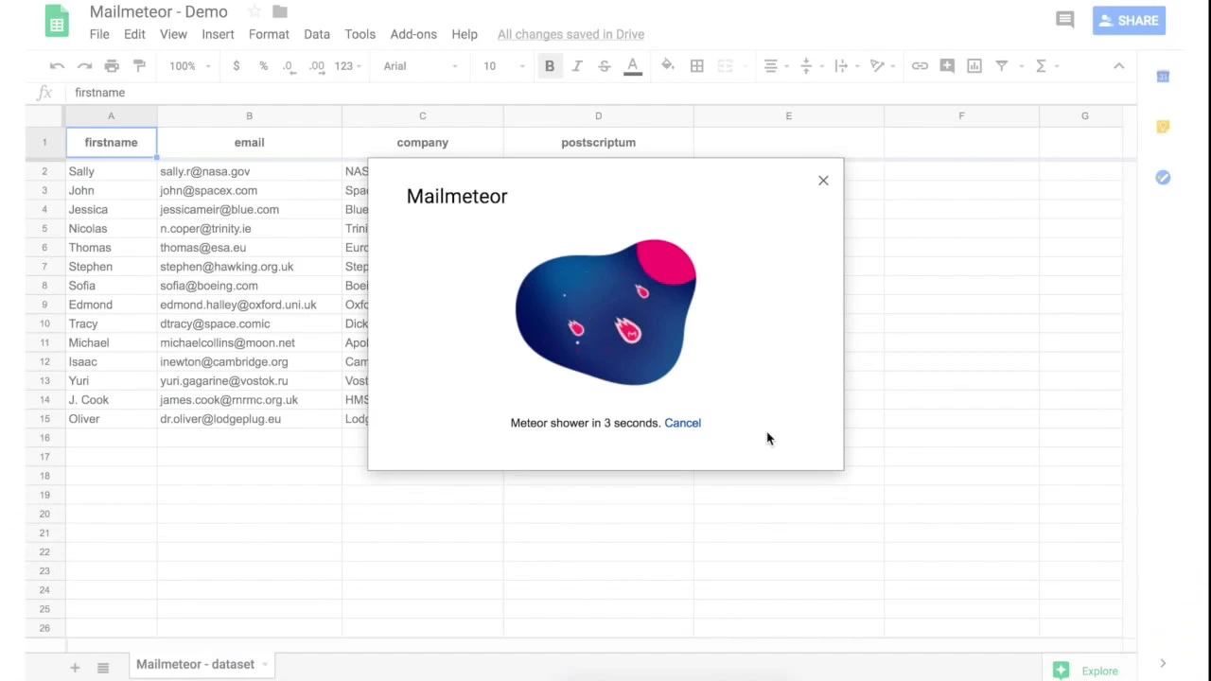Click the Merge cells icon
The width and height of the screenshot is (1211, 681).
[725, 66]
